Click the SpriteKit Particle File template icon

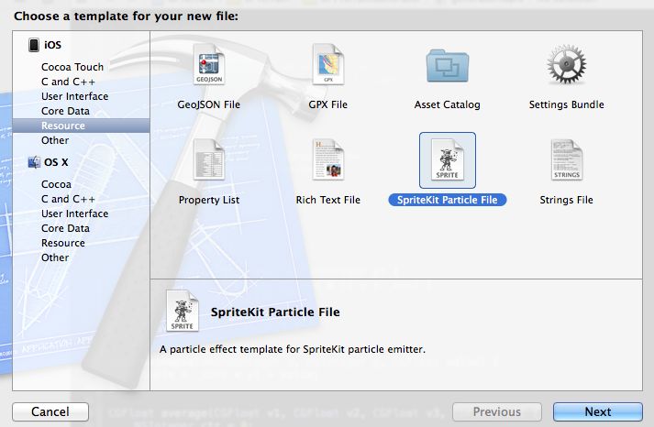[448, 160]
